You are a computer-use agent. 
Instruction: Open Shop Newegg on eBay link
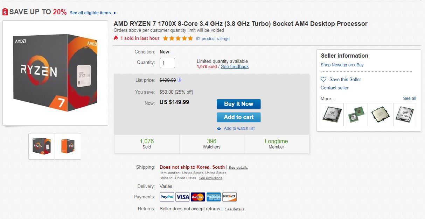point(342,65)
